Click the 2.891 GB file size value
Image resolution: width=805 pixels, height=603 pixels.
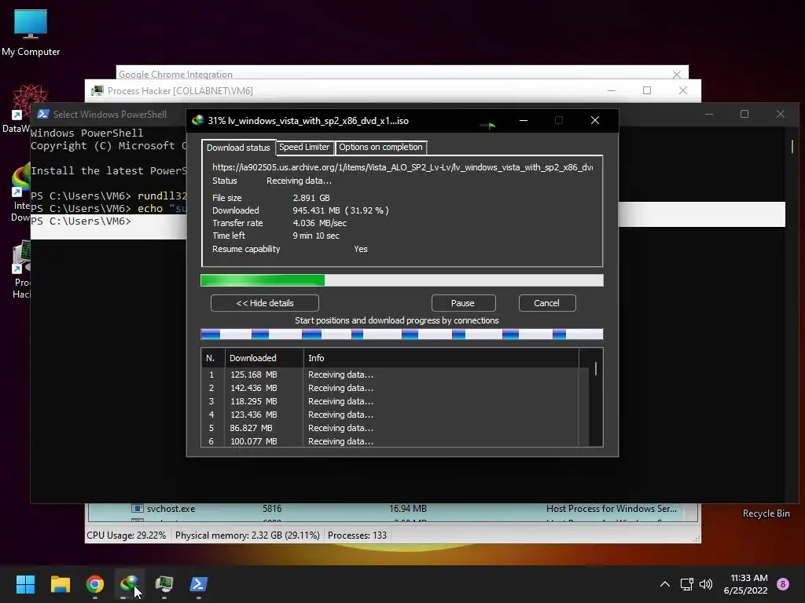[x=311, y=198]
